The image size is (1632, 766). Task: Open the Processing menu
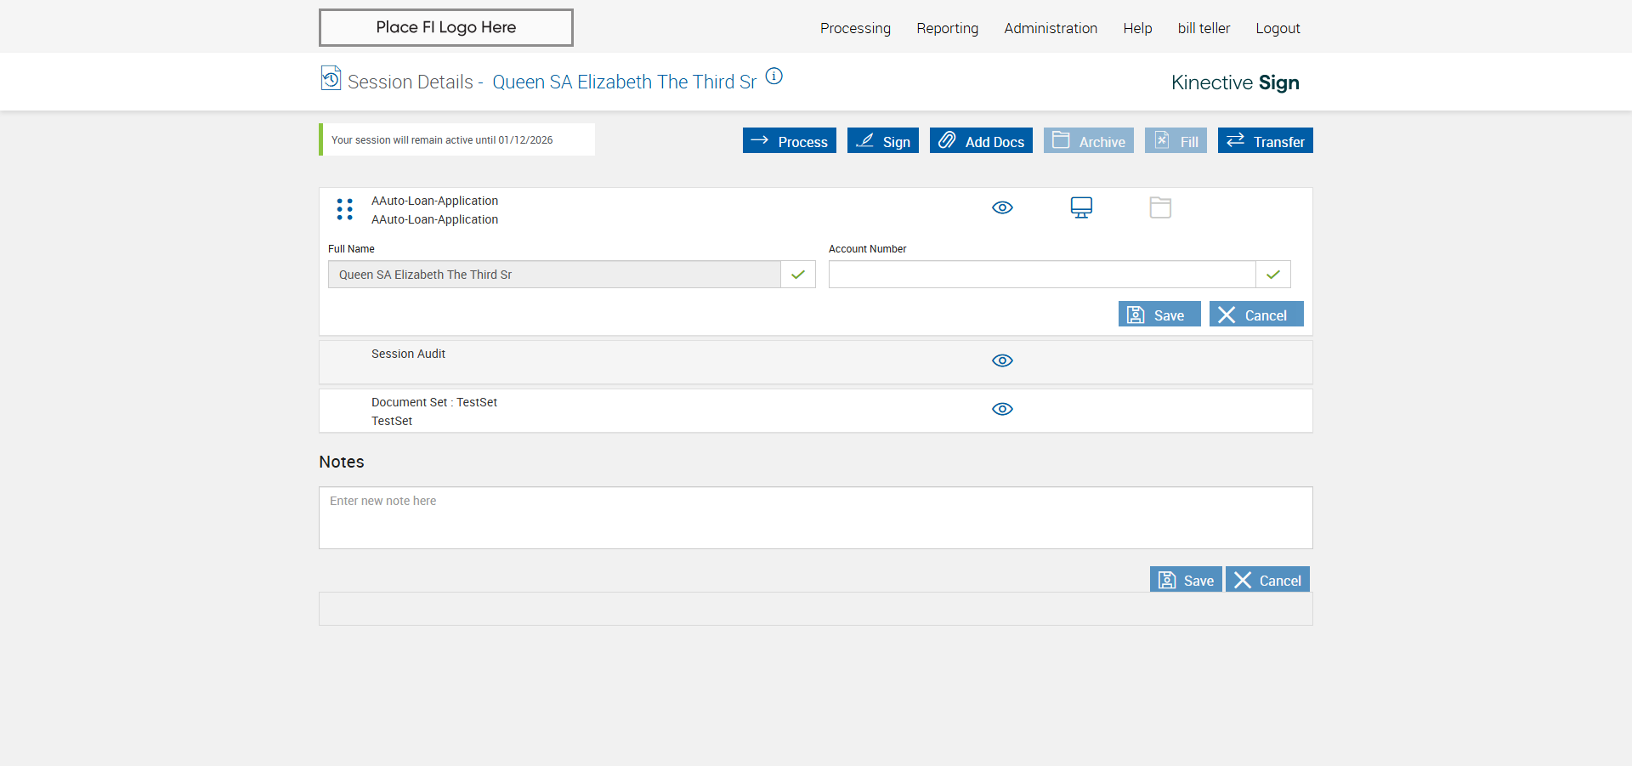pyautogui.click(x=855, y=28)
